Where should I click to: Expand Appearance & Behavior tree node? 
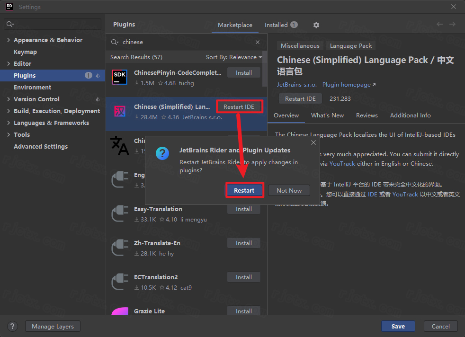tap(9, 40)
